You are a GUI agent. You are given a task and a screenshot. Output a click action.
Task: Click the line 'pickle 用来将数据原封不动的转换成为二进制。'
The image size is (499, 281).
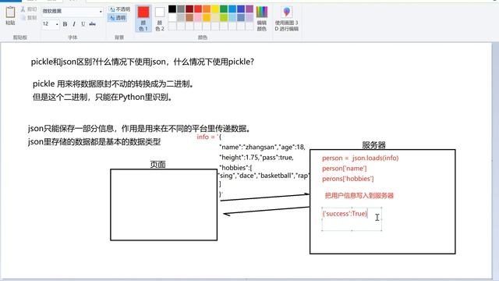(113, 84)
